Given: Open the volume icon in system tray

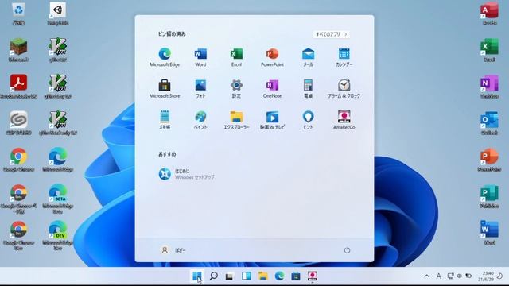Looking at the screenshot, I should [x=459, y=276].
